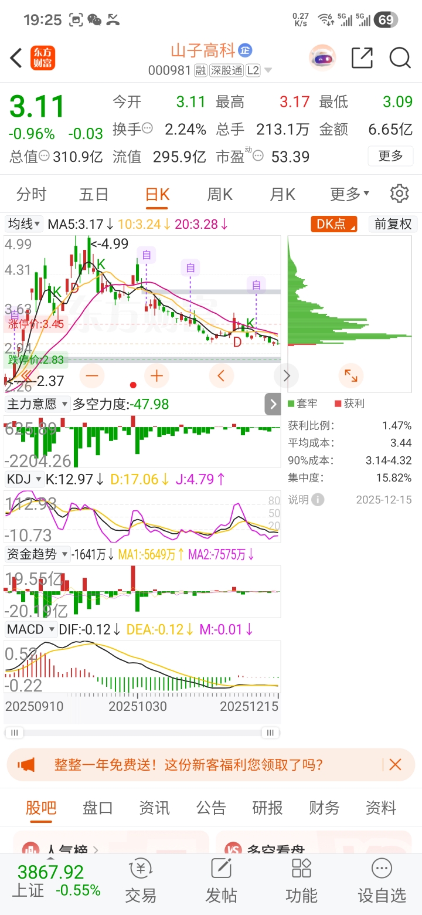The image size is (422, 915).
Task: Open the 资金趋势 indicator dropdown
Action: pyautogui.click(x=37, y=554)
